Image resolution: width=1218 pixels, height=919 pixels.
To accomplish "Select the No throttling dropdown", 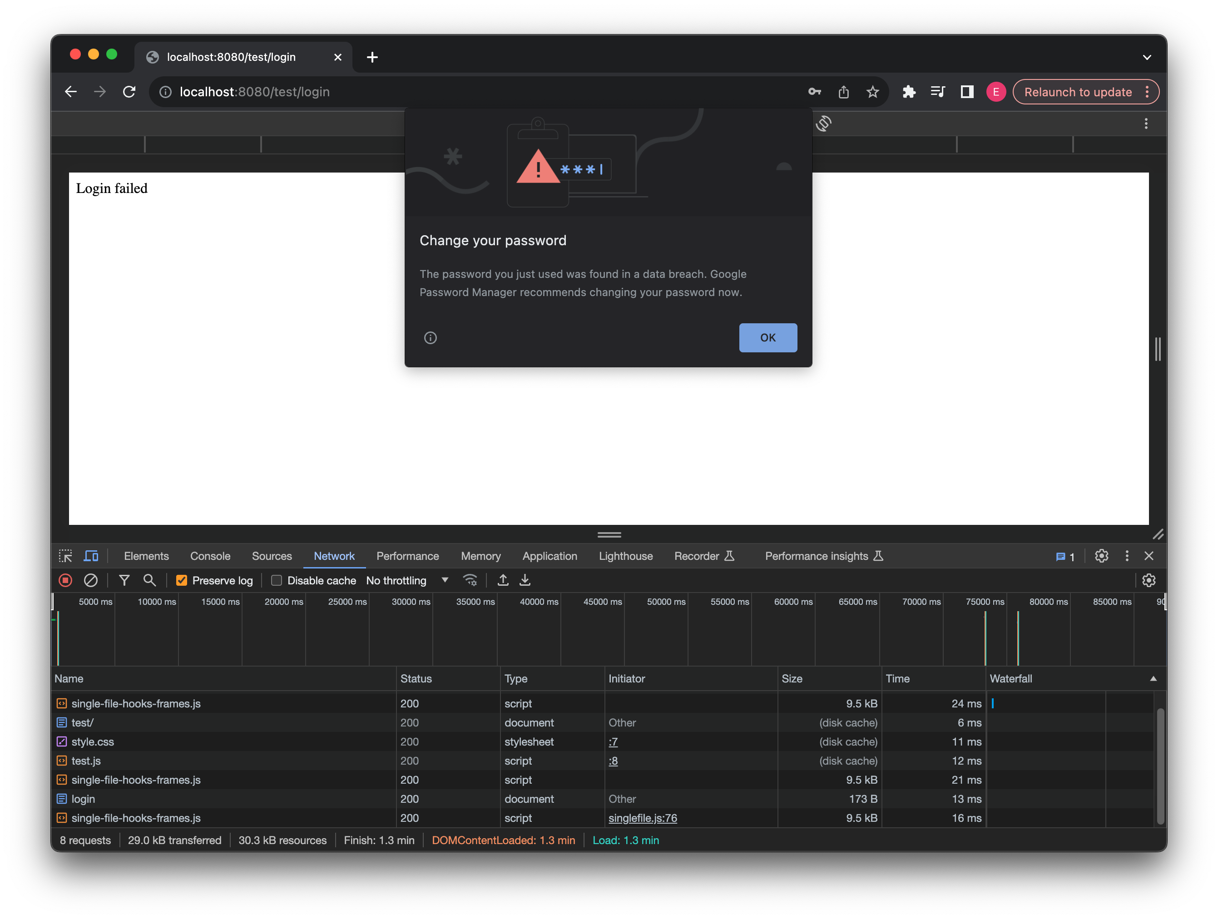I will click(x=406, y=580).
